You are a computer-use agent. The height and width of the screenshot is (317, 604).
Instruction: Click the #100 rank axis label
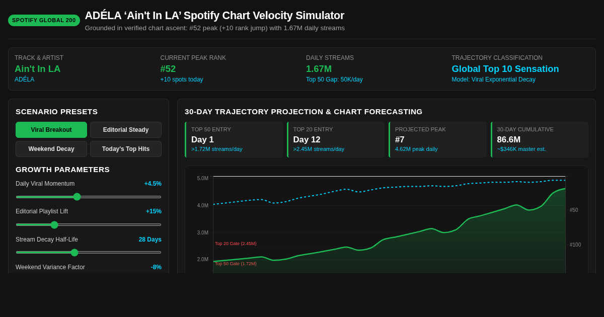[x=575, y=245]
